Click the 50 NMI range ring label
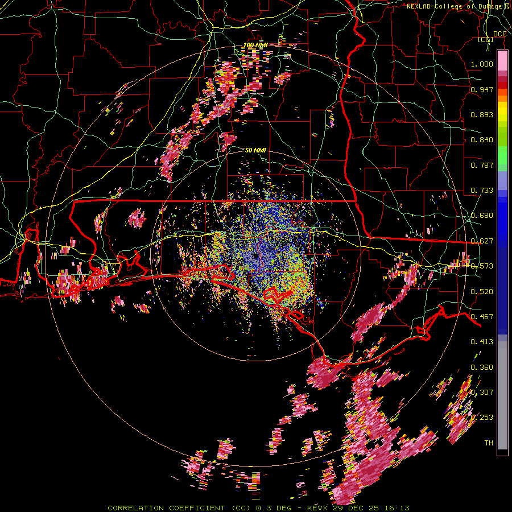The image size is (512, 512). point(255,150)
